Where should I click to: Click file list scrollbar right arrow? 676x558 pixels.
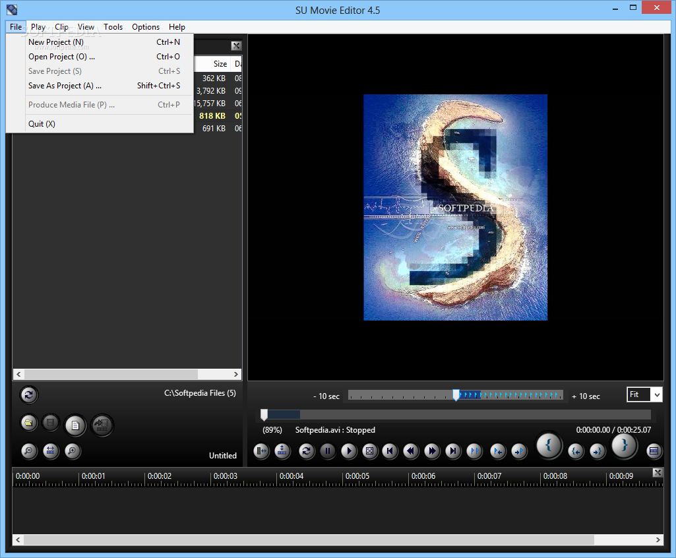[x=236, y=374]
